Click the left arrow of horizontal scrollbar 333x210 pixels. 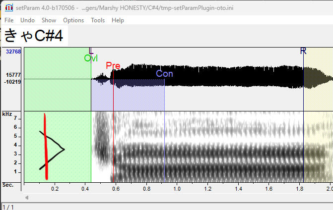(27, 198)
